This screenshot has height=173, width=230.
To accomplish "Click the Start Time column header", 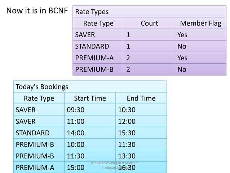I will (90, 98).
